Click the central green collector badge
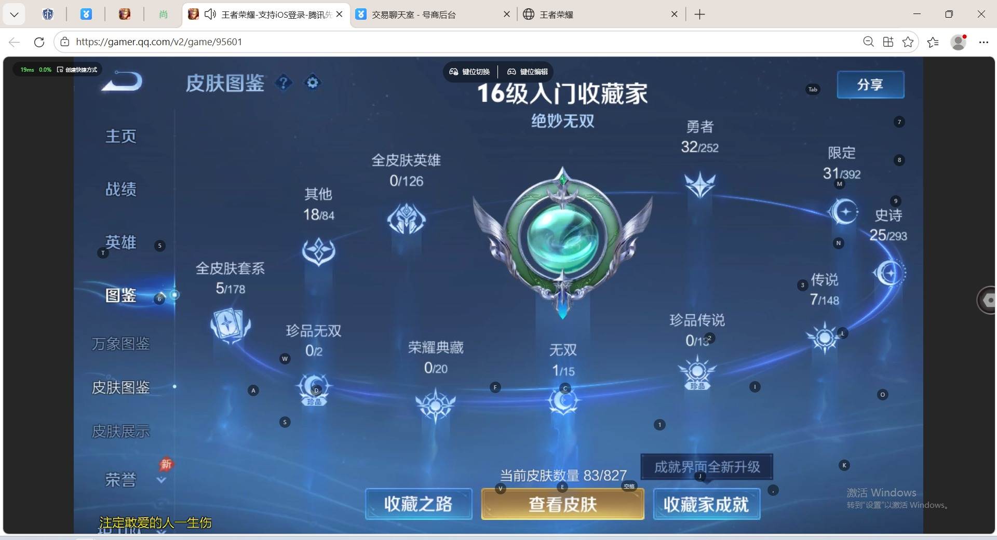 (x=562, y=242)
